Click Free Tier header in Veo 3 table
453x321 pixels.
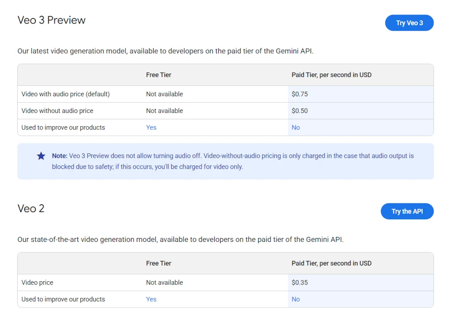click(159, 75)
